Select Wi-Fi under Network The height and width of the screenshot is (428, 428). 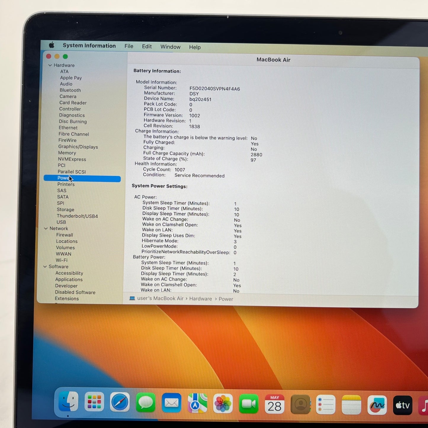click(62, 260)
